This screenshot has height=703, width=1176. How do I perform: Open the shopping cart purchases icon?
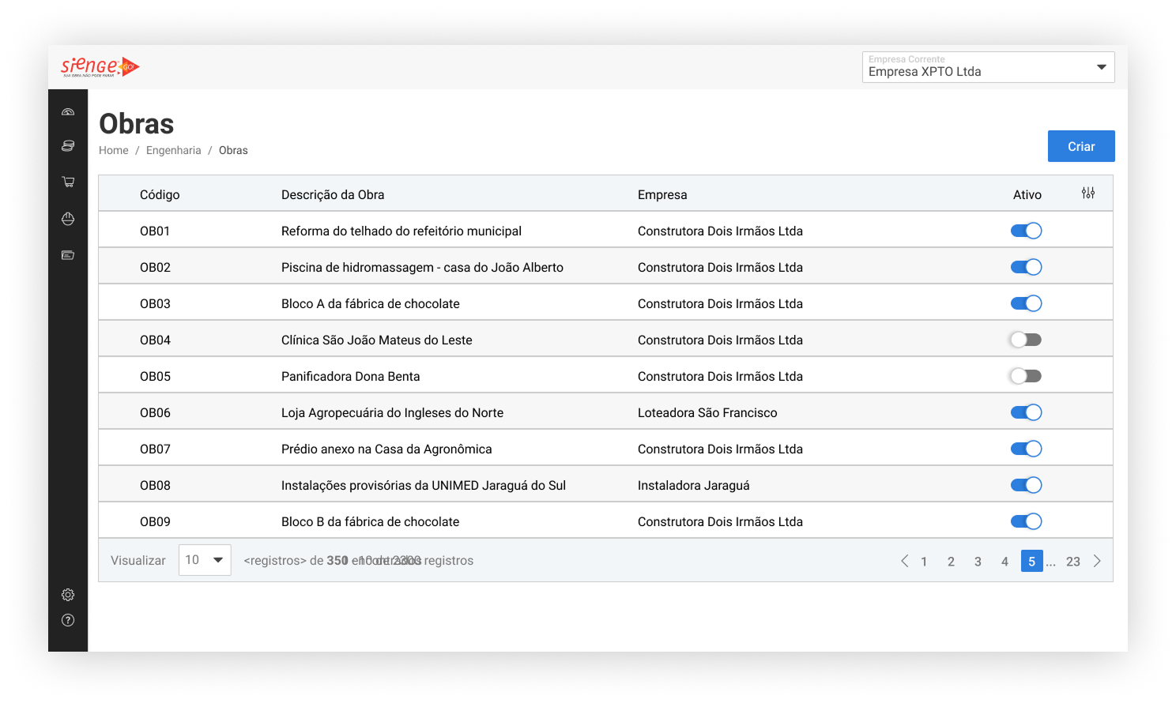click(x=68, y=182)
